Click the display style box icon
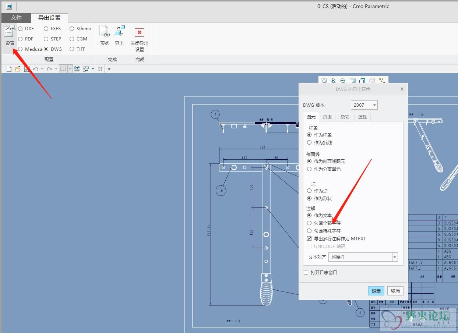This screenshot has width=458, height=333. (362, 81)
